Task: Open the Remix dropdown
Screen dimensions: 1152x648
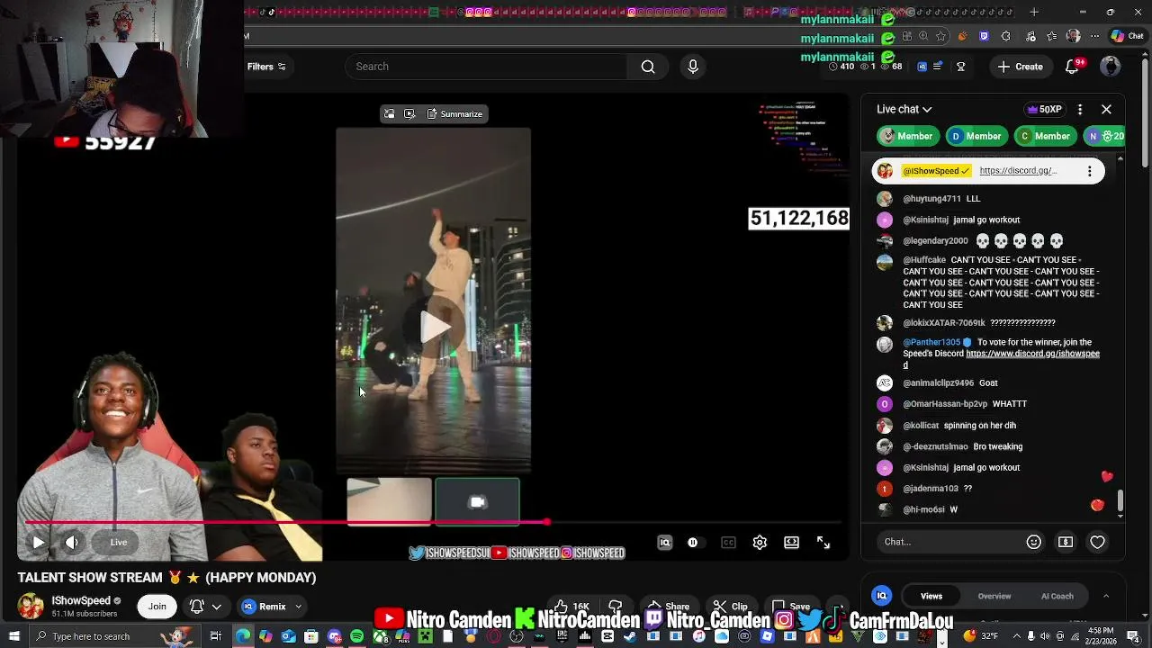Action: point(272,607)
